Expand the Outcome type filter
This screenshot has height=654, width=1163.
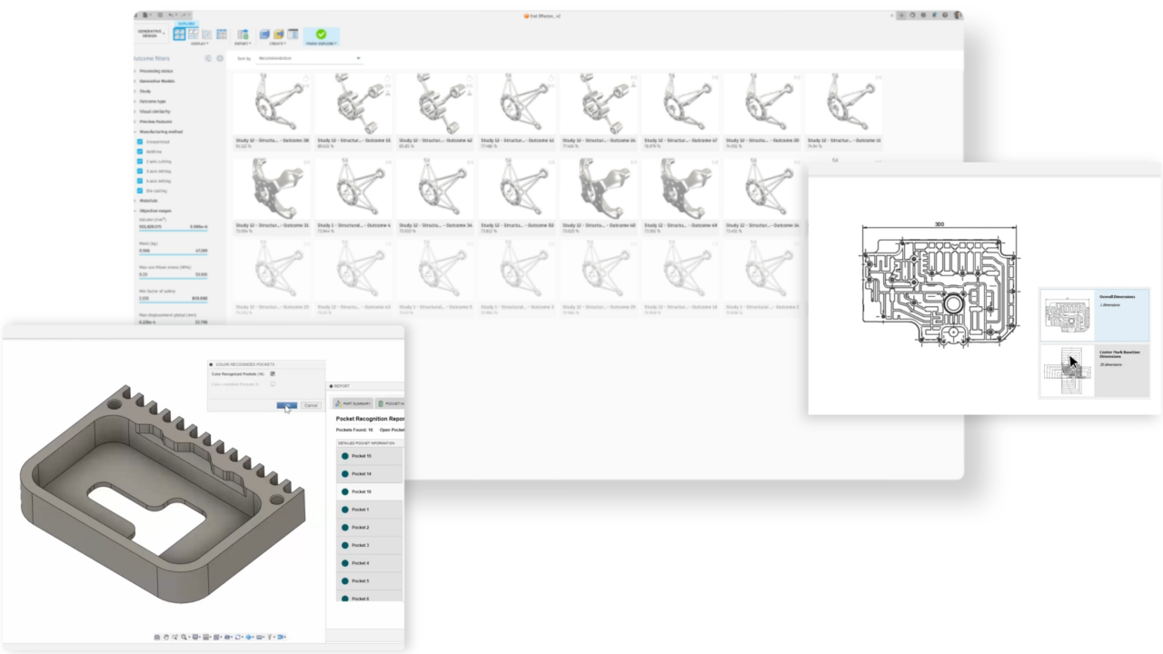tap(152, 101)
